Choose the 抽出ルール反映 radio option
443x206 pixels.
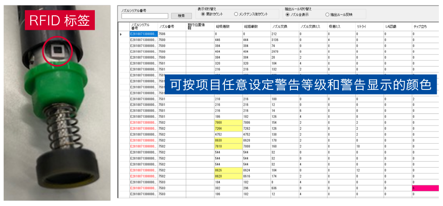[x=327, y=14]
